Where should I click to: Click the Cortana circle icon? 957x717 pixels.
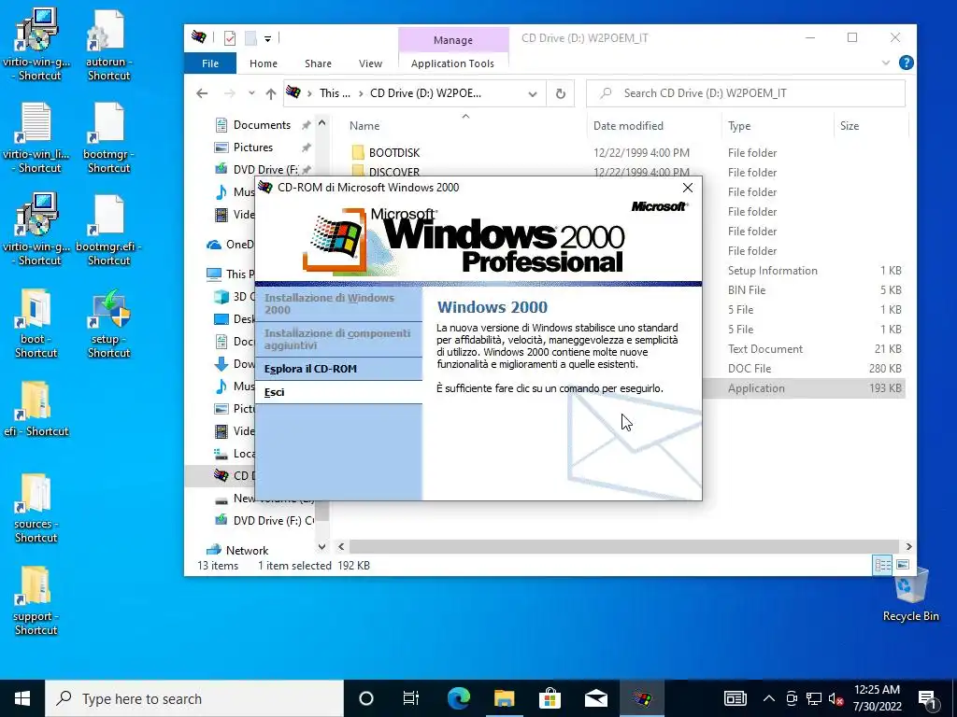[365, 698]
